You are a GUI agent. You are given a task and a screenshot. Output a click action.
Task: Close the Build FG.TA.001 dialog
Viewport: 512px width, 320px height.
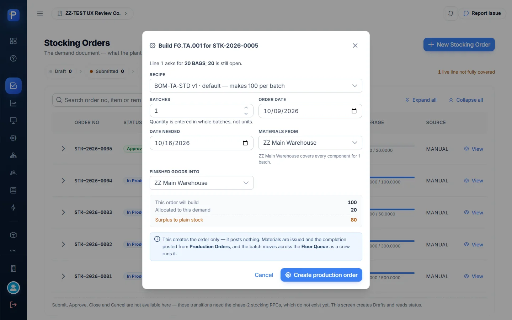point(355,46)
